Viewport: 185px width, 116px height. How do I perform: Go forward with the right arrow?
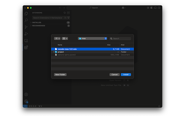[x=64, y=8]
